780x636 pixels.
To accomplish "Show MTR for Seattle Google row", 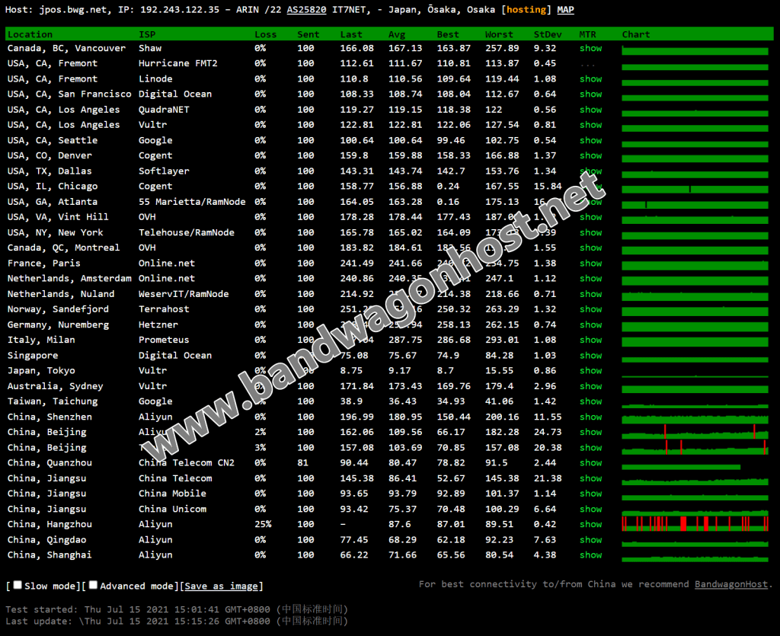I will tap(590, 140).
